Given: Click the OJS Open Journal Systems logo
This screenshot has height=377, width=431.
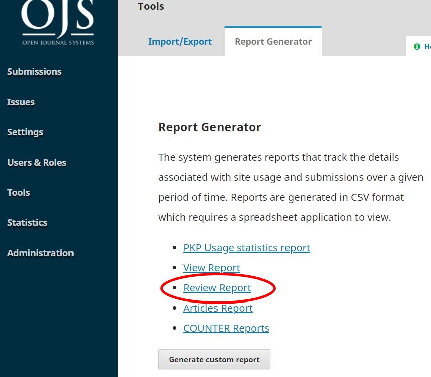Looking at the screenshot, I should [58, 23].
